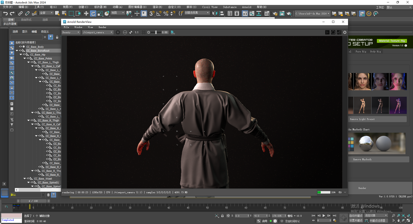413x224 pixels.
Task: Collapse the CC_Base_Pelvis tree node
Action: pyautogui.click(x=25, y=58)
